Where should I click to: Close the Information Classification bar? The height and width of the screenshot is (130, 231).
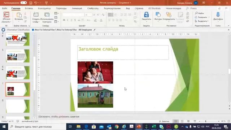pyautogui.click(x=228, y=30)
